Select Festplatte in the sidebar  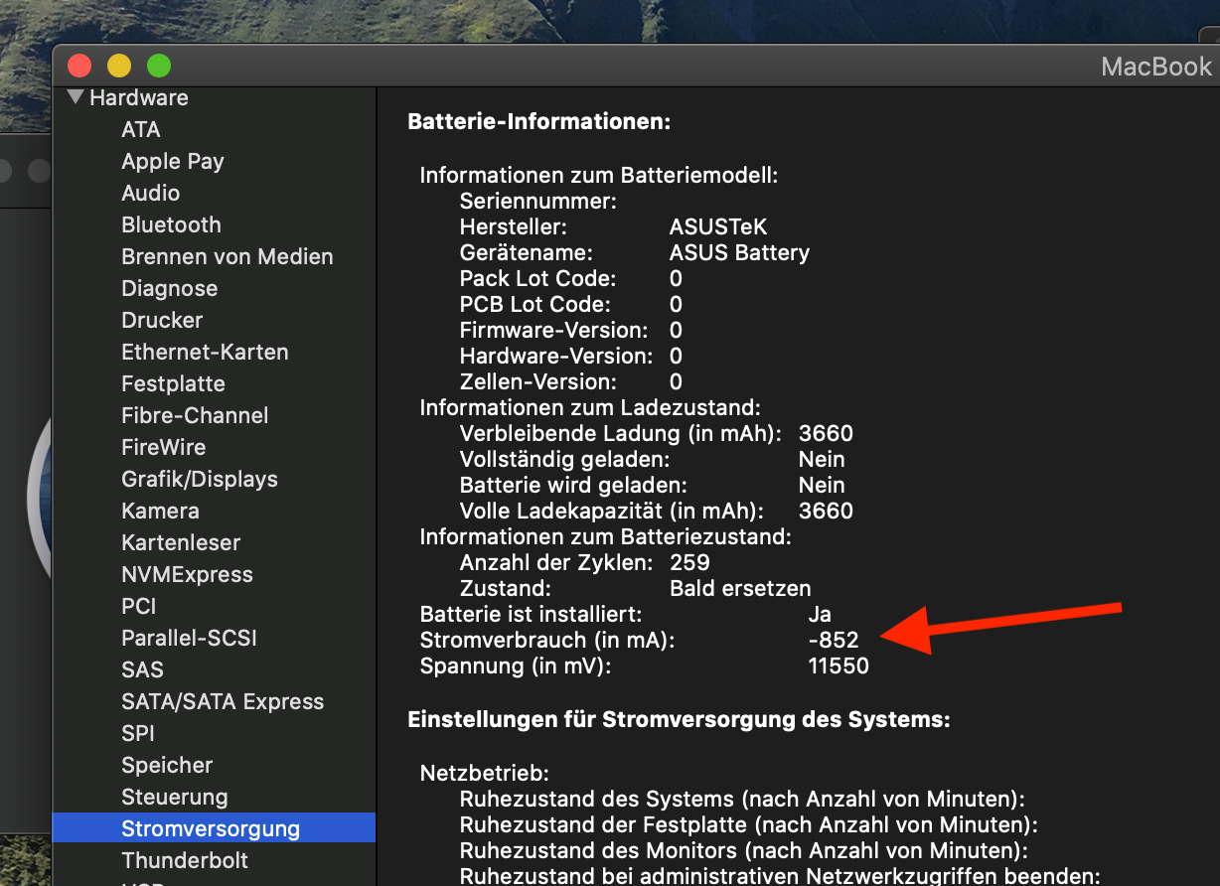coord(173,383)
